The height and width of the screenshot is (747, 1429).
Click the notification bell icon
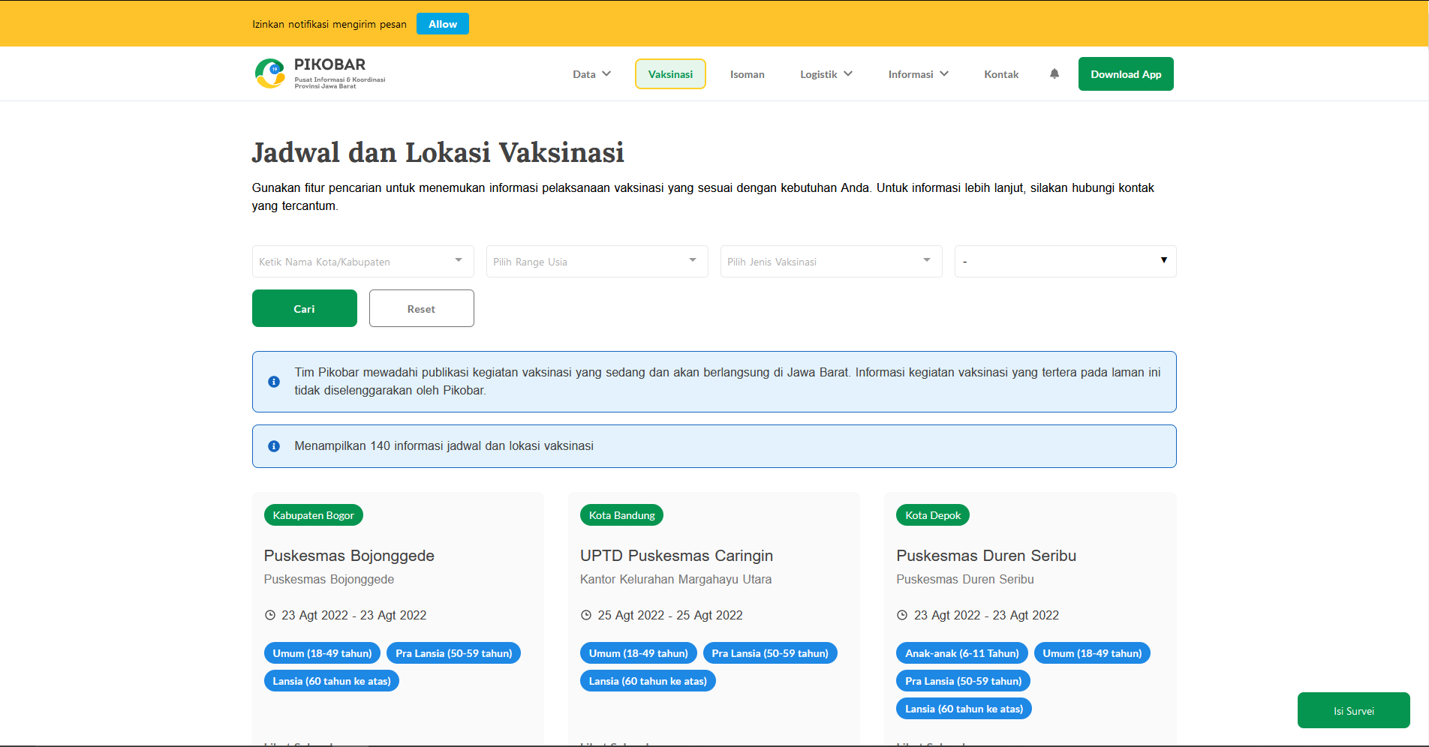(1054, 73)
